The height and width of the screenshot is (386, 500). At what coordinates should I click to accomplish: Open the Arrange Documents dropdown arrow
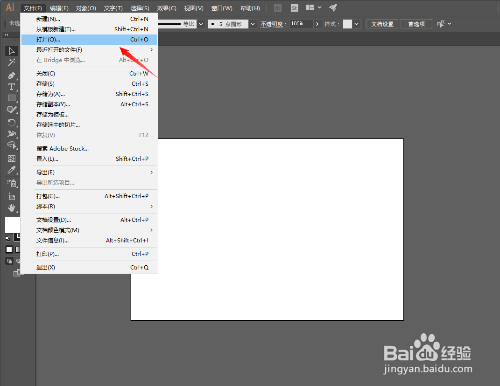coord(319,7)
